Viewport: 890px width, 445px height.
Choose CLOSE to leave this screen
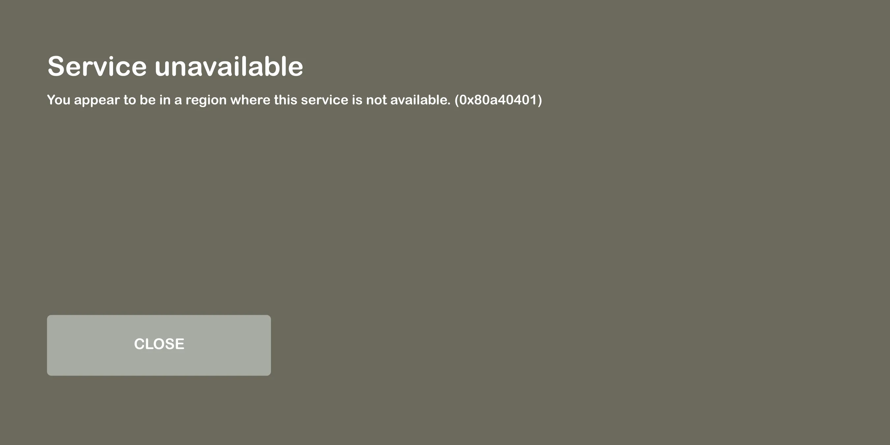pos(159,345)
